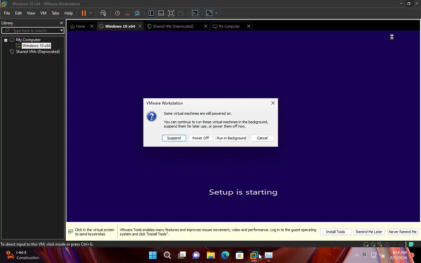Click the muted volume tray icon

[x=382, y=255]
